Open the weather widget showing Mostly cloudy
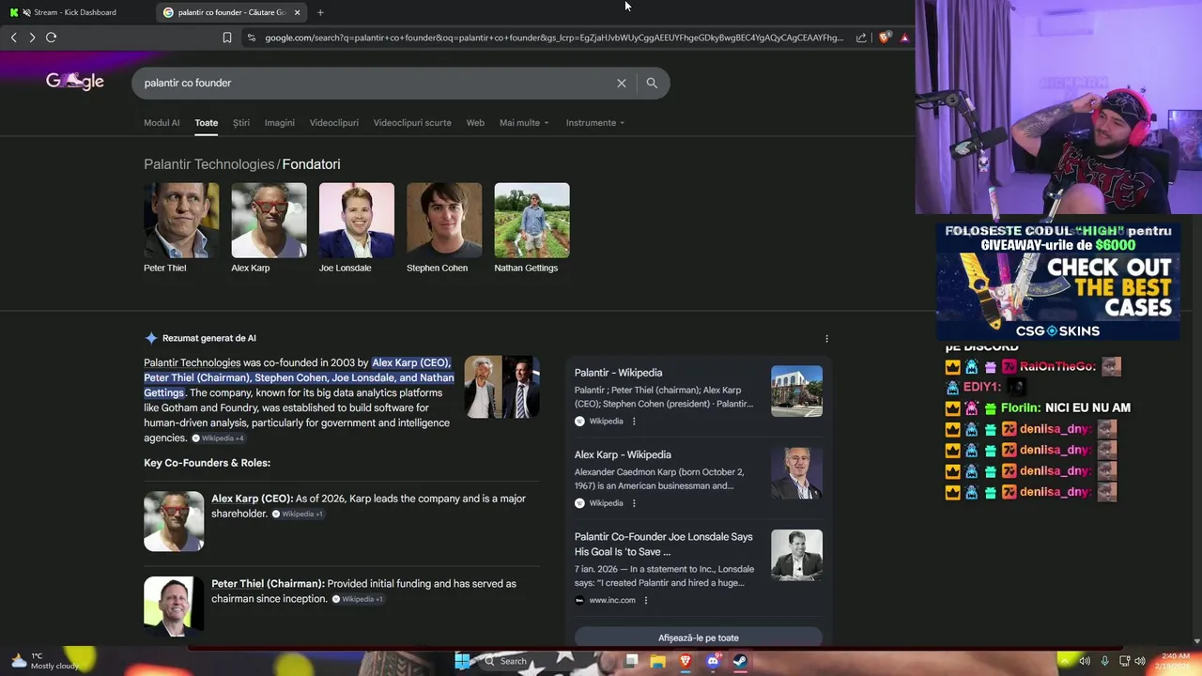This screenshot has width=1202, height=676. pyautogui.click(x=44, y=661)
